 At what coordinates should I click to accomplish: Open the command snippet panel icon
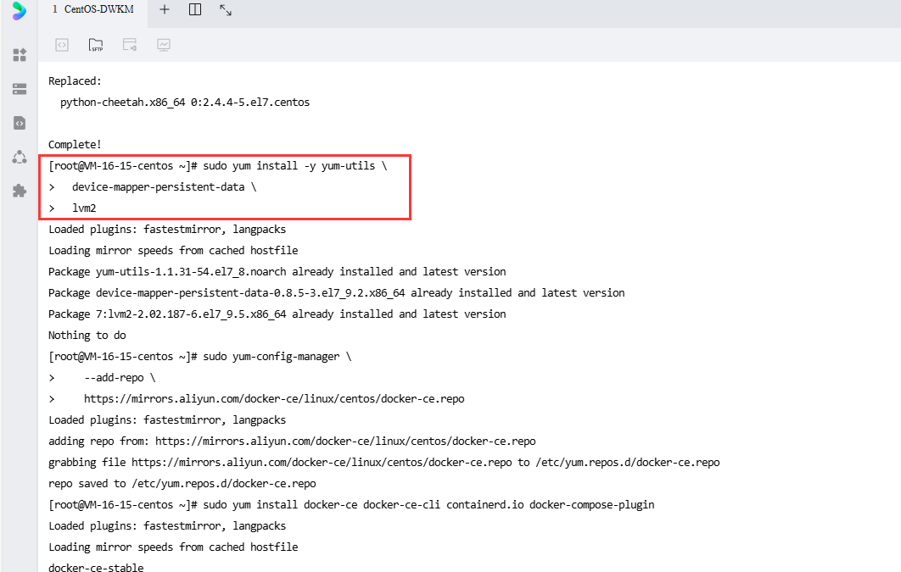pyautogui.click(x=62, y=45)
